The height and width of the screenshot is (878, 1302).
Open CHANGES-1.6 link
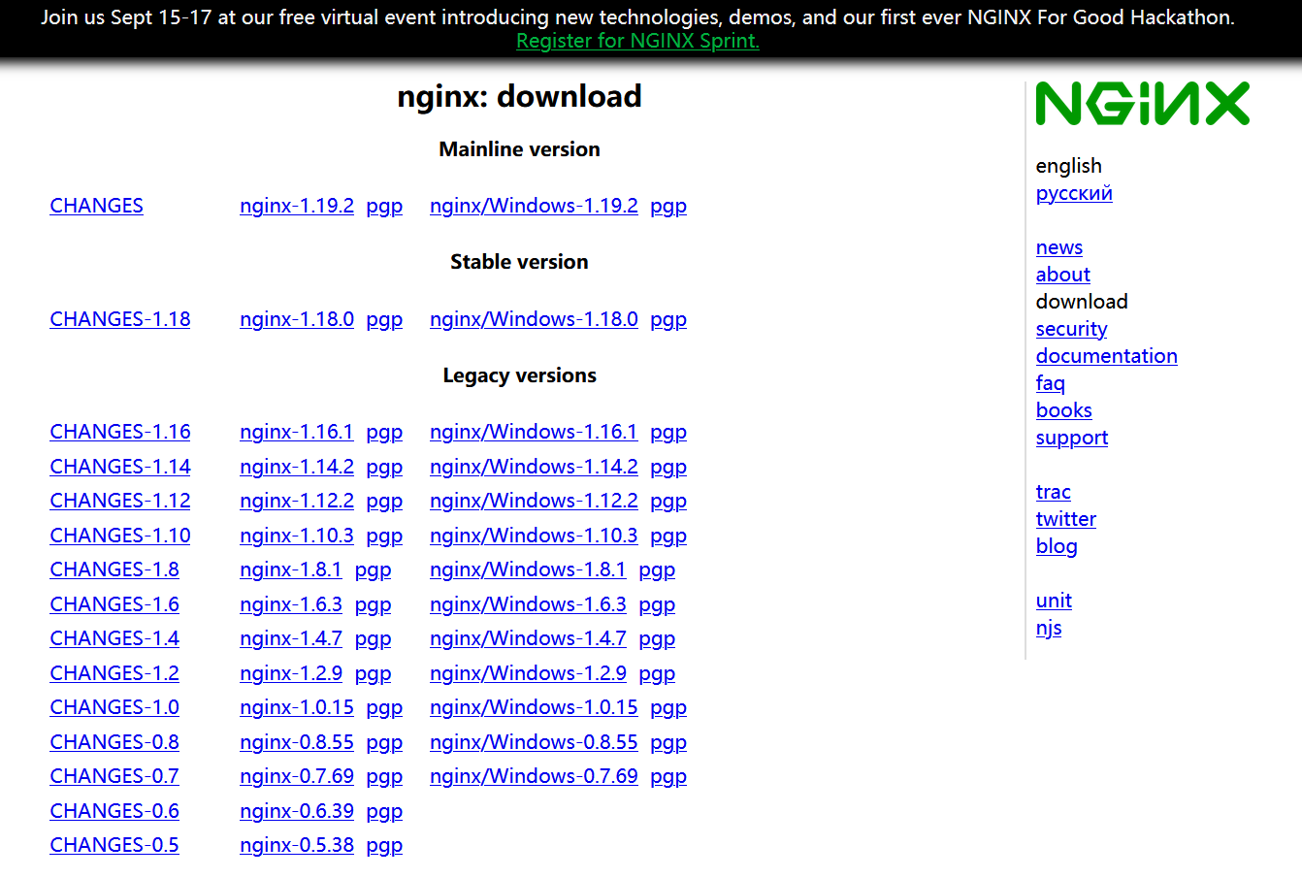pos(114,604)
